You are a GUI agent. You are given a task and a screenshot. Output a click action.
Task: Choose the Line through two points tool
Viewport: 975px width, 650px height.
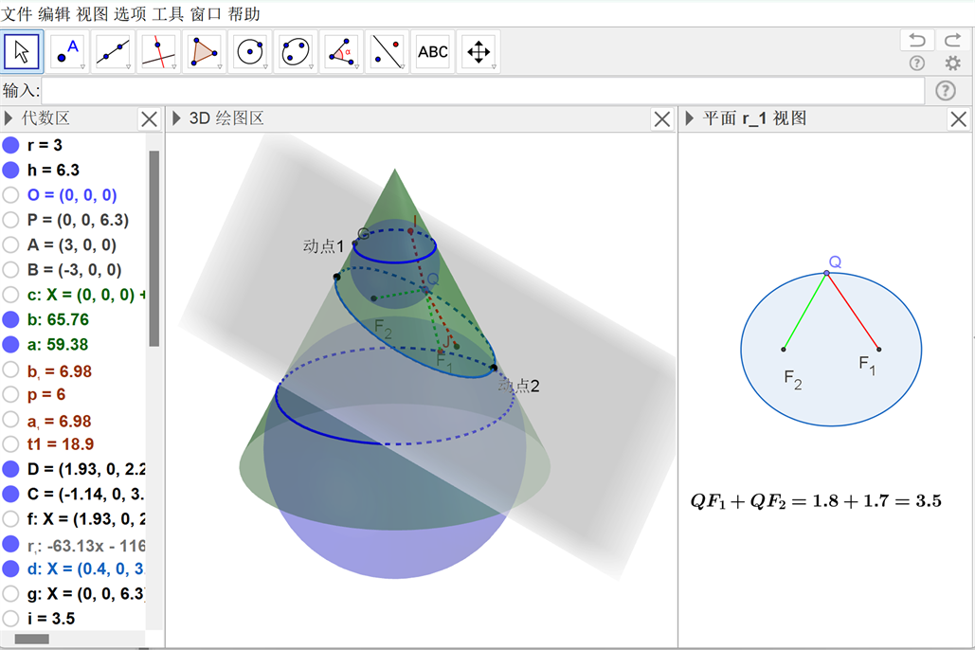pos(114,52)
